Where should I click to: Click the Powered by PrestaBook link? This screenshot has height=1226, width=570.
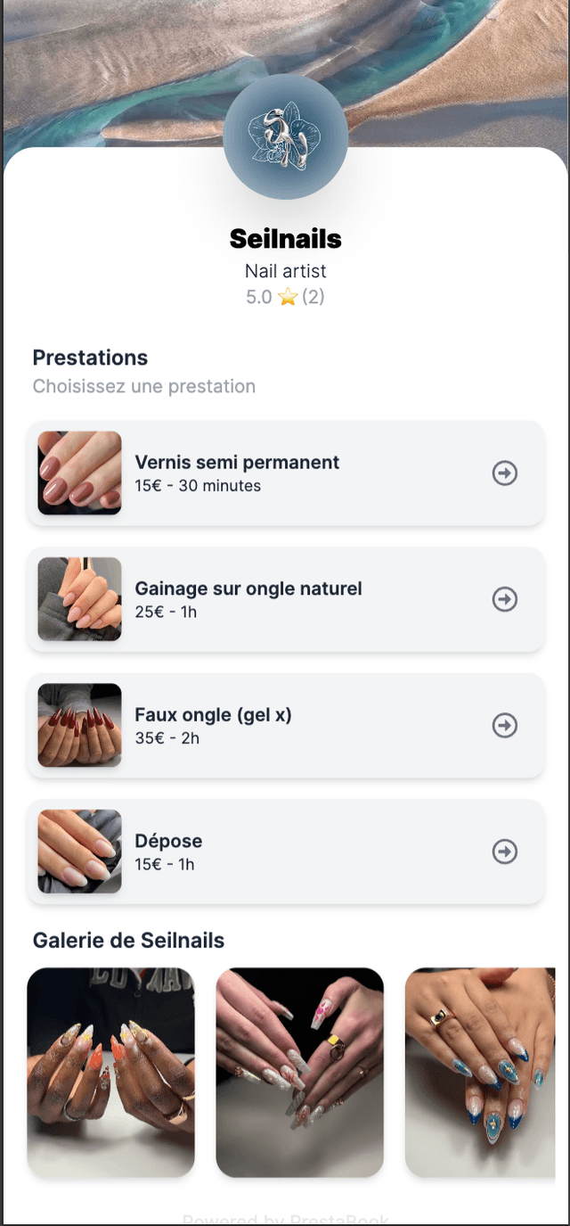tap(285, 1219)
